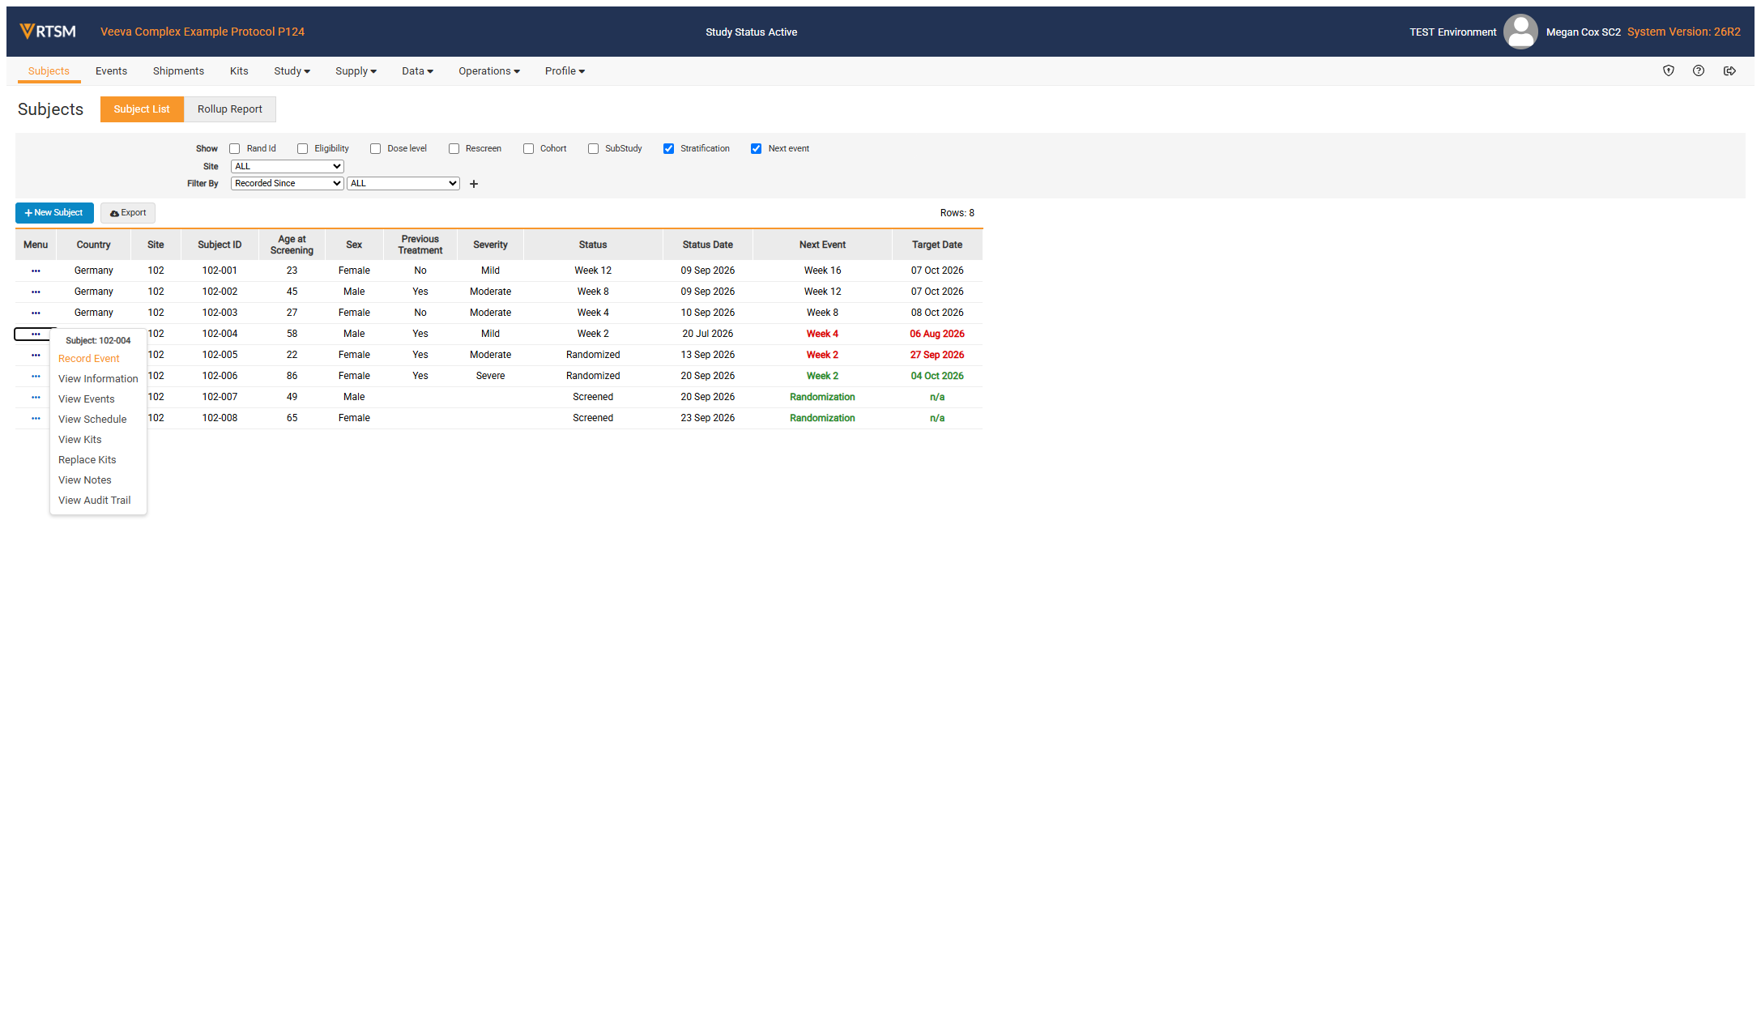
Task: Expand the Operations menu
Action: pyautogui.click(x=489, y=71)
